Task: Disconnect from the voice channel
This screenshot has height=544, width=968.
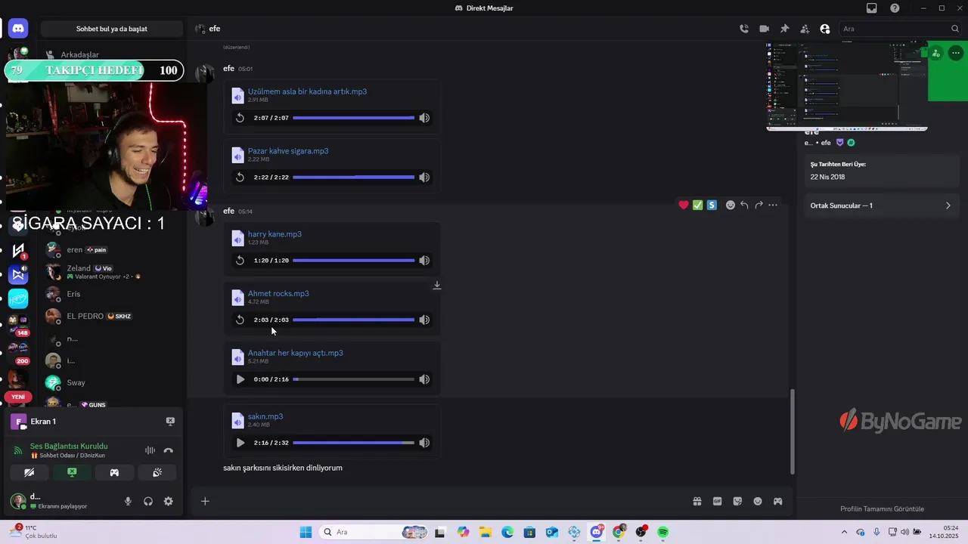Action: (168, 450)
